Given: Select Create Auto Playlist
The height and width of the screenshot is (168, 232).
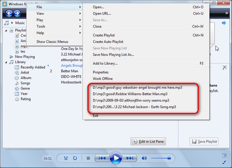Looking at the screenshot, I should tap(146, 42).
